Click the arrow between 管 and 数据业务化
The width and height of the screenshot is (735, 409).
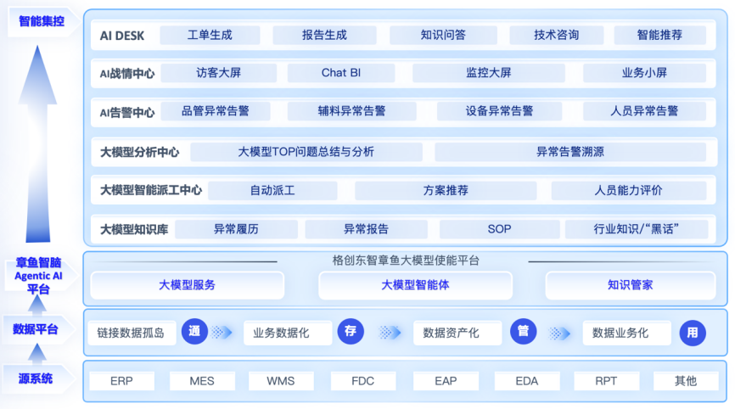click(x=560, y=333)
